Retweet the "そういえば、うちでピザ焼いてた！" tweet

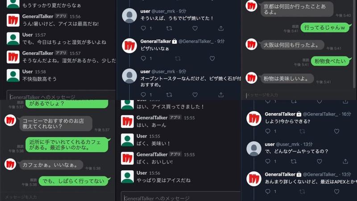[169, 28]
